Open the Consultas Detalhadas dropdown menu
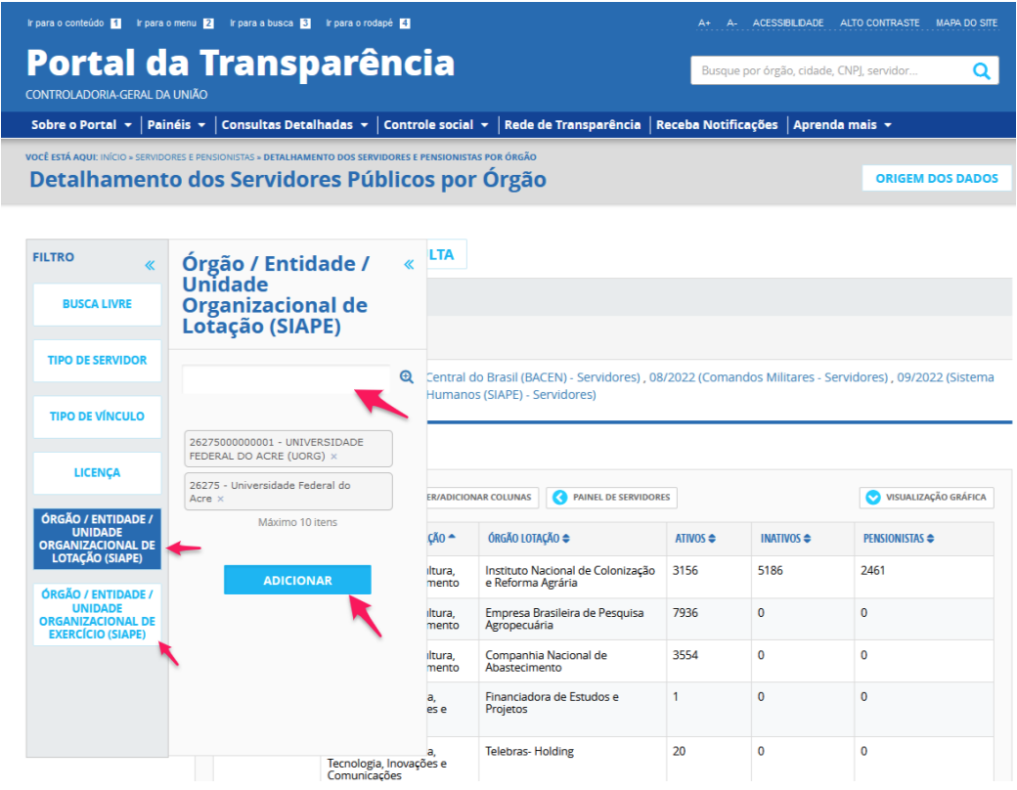This screenshot has width=1017, height=790. [294, 125]
